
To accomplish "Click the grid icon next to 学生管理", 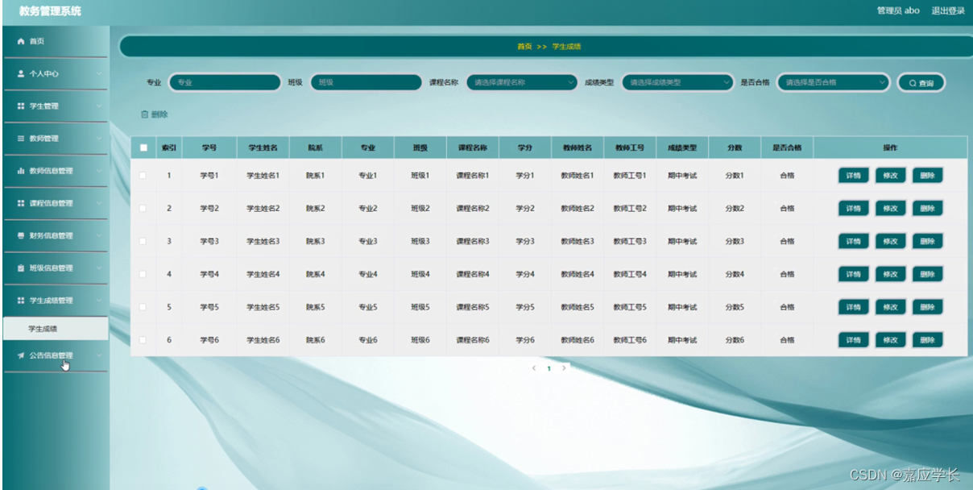I will pos(21,106).
